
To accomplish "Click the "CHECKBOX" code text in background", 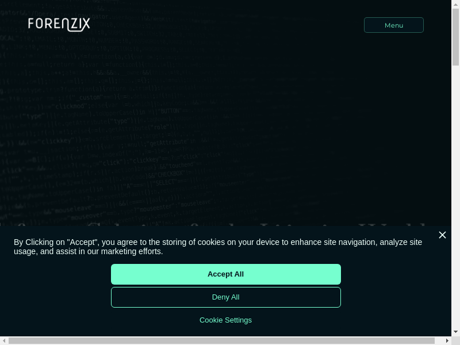I will click(170, 173).
